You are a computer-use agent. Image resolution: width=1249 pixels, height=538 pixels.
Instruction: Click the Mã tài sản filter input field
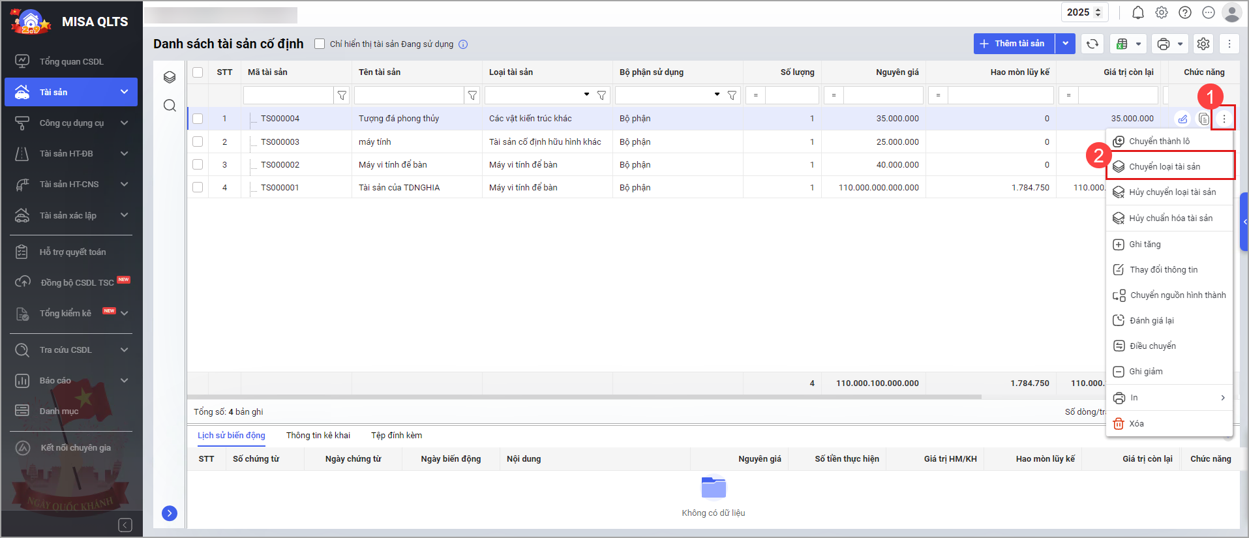point(288,95)
